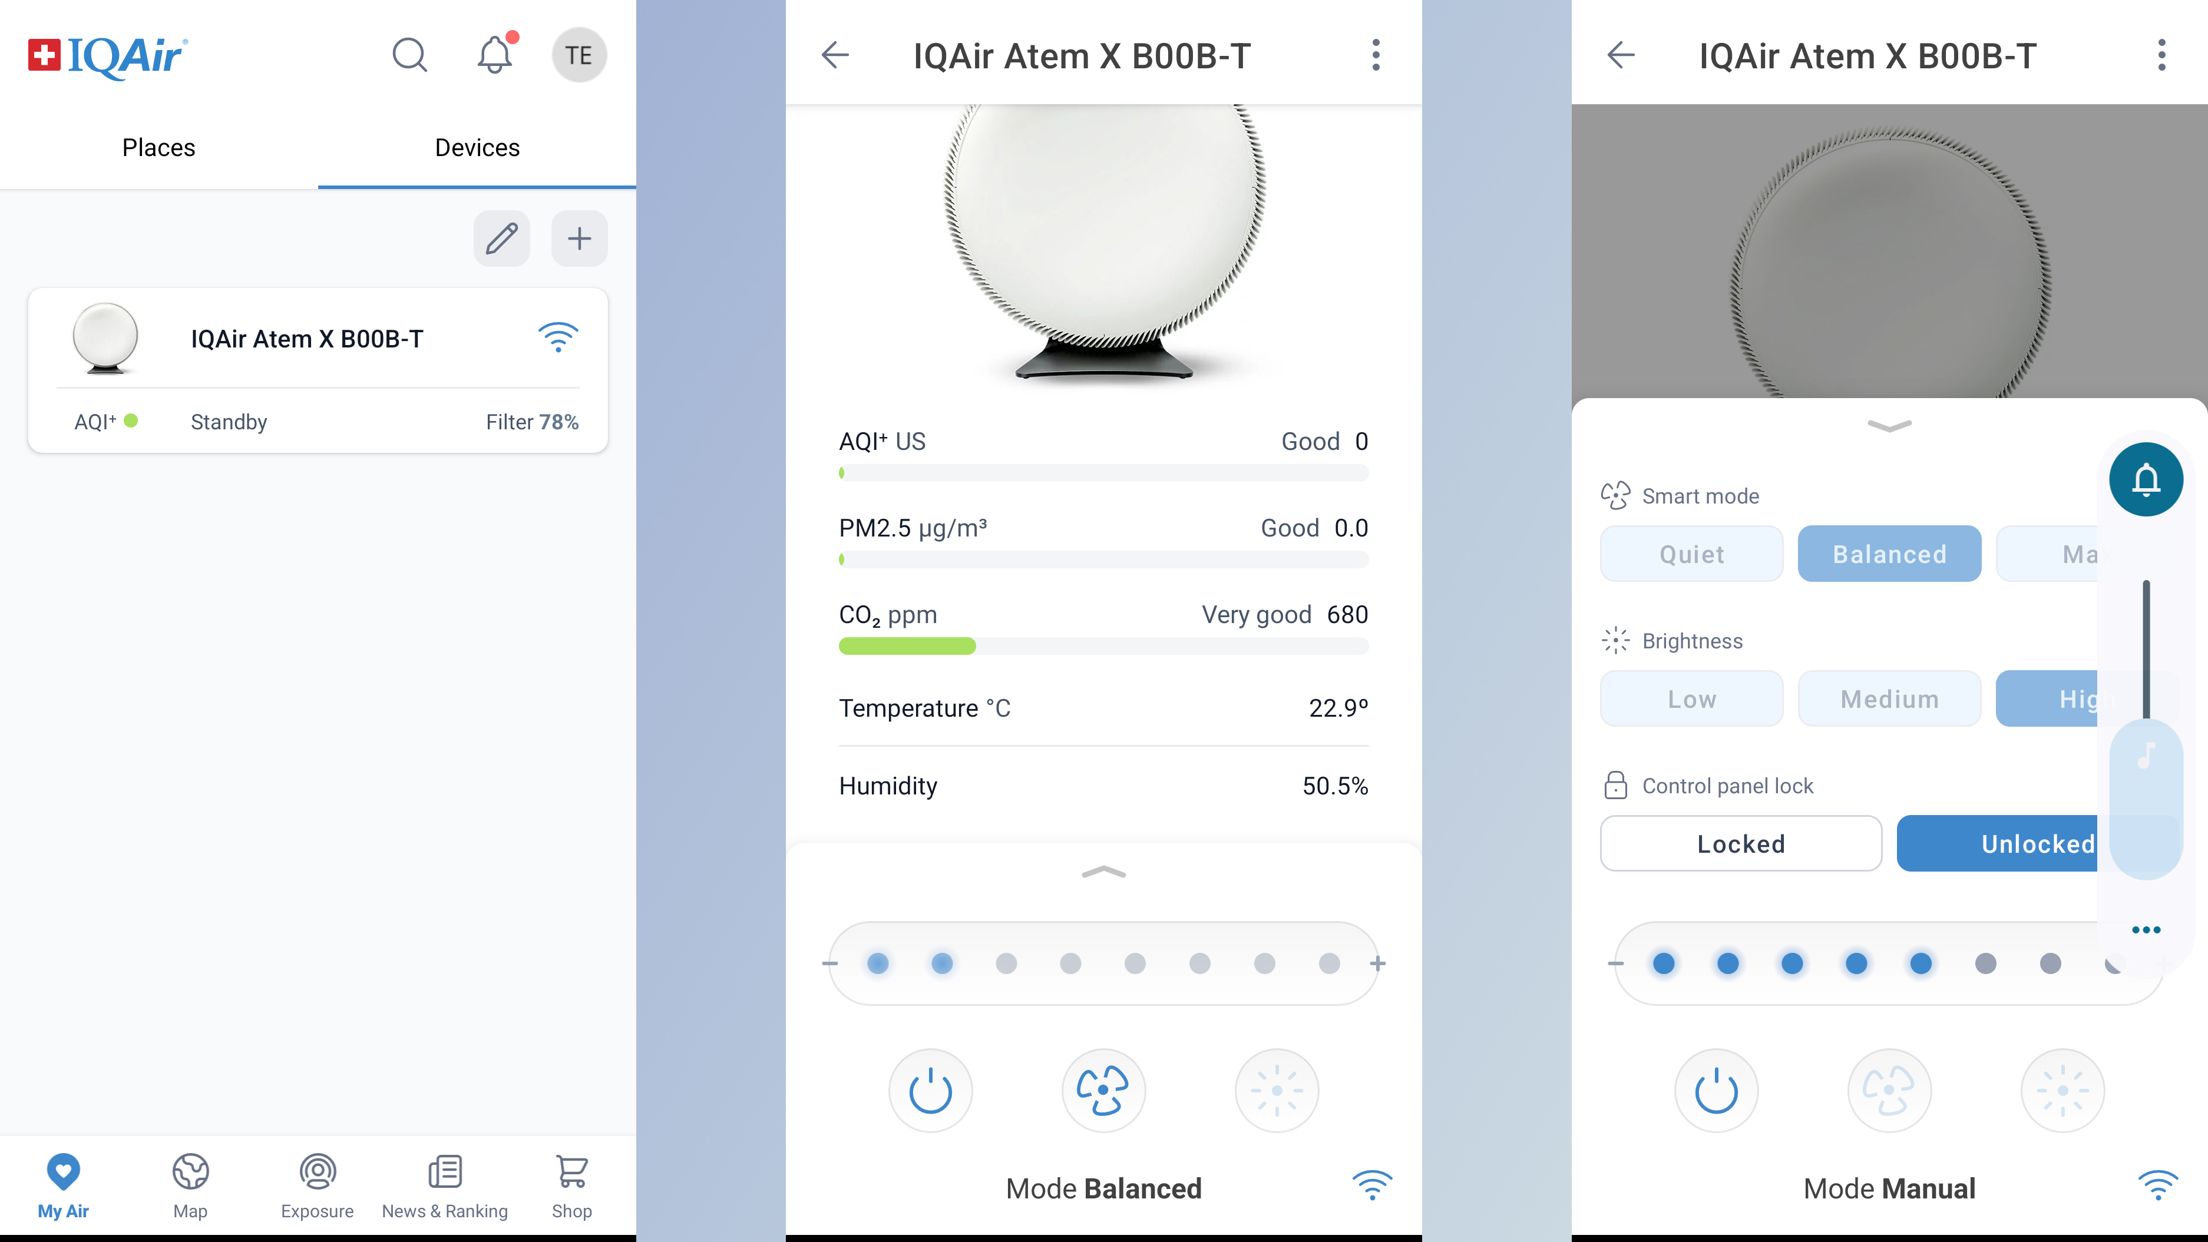Image resolution: width=2208 pixels, height=1242 pixels.
Task: Open the search magnifier icon
Action: (x=409, y=56)
